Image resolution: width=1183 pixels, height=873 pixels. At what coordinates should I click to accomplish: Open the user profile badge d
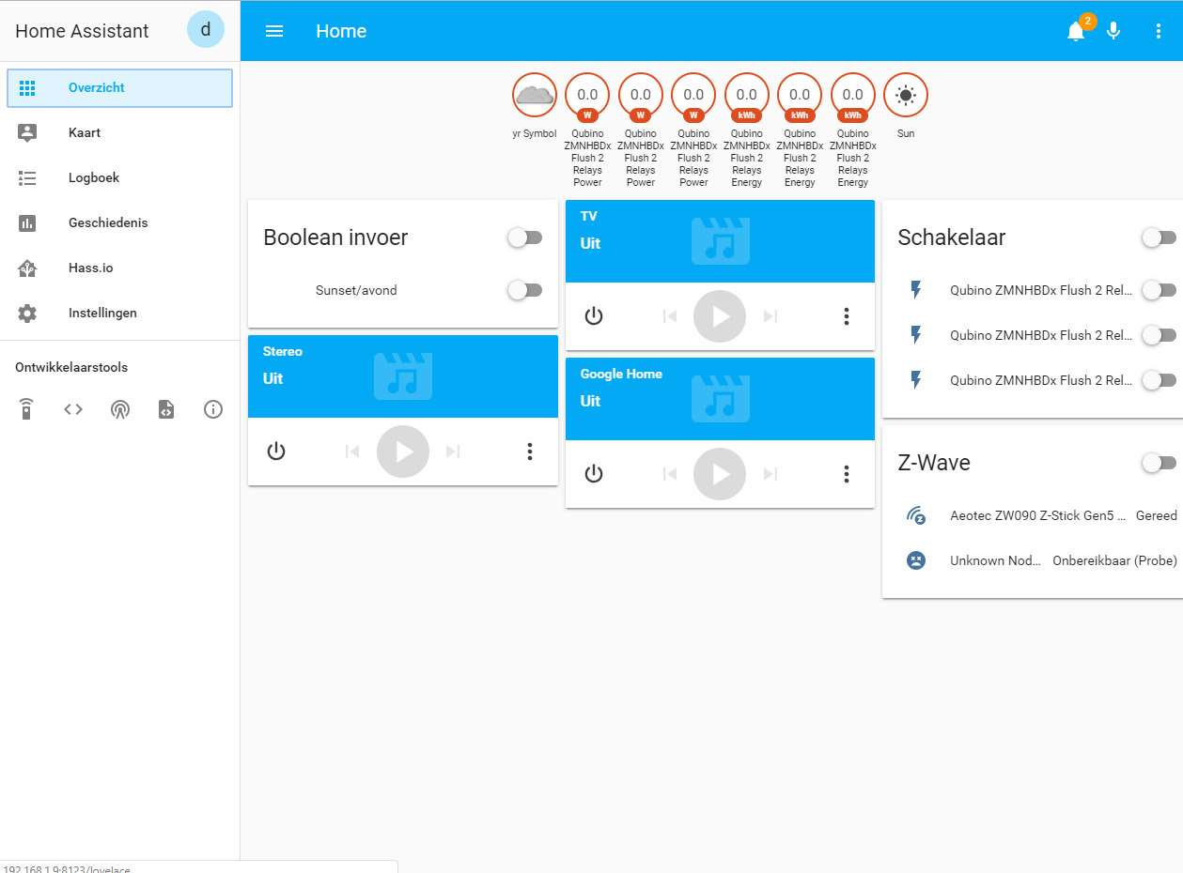coord(206,30)
